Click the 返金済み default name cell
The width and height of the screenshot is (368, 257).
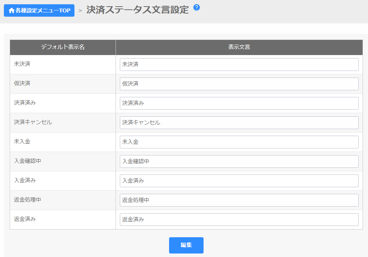(x=25, y=219)
